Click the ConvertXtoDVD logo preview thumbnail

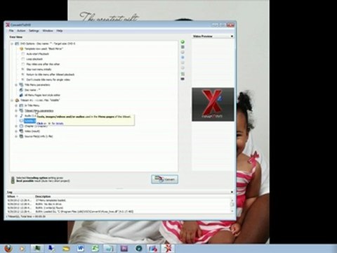(x=213, y=105)
